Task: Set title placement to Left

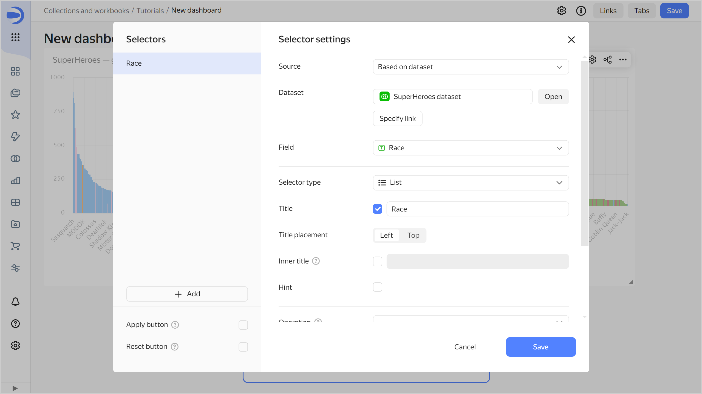Action: tap(386, 235)
